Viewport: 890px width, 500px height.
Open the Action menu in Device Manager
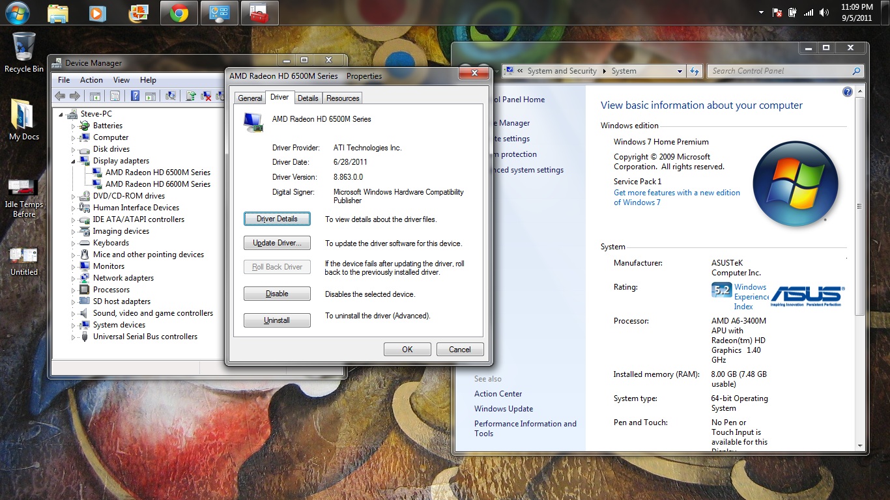click(x=92, y=80)
